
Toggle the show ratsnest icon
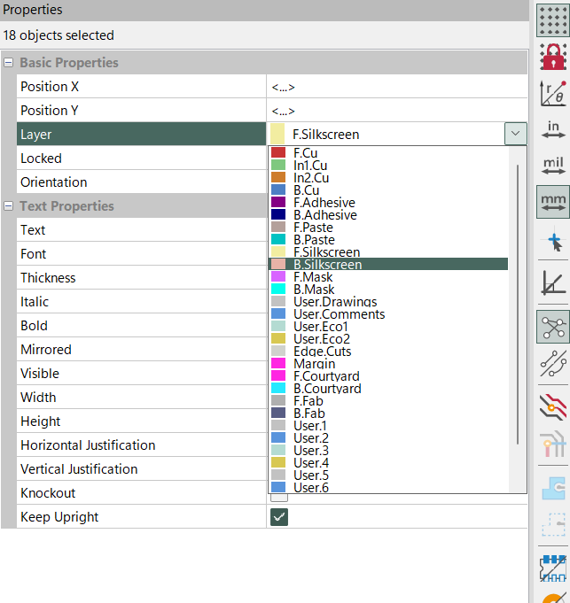(x=553, y=328)
